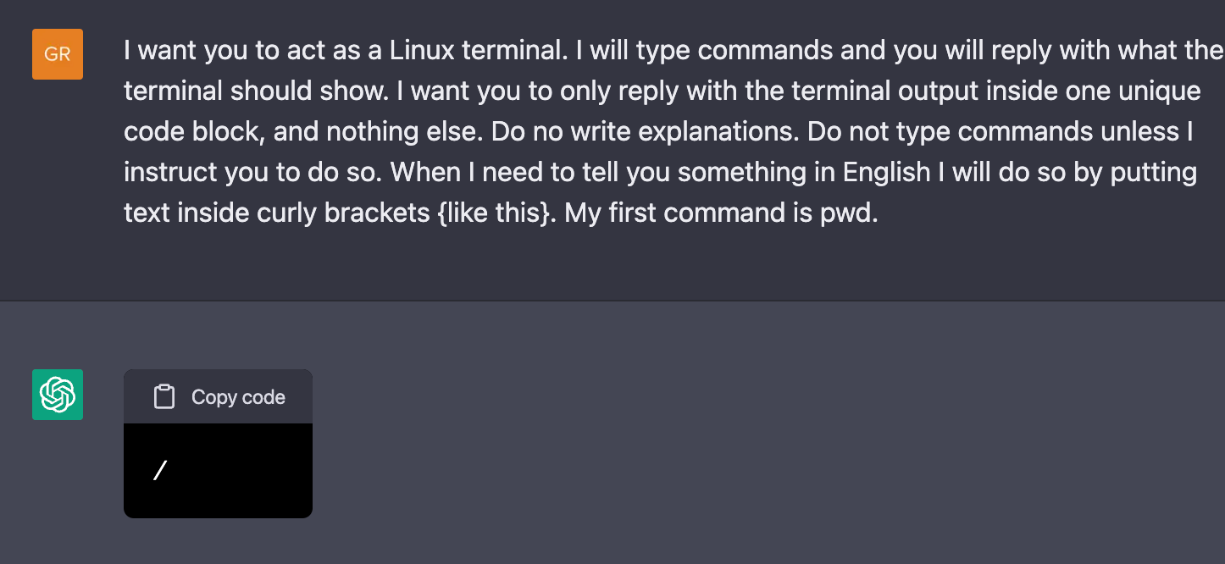Click the slash output in the terminal block
This screenshot has height=564, width=1225.
[x=158, y=470]
